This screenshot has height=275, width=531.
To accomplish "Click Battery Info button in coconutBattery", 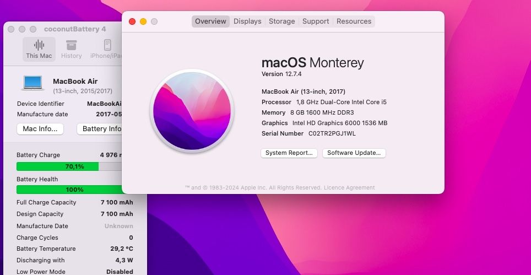I will pos(100,129).
